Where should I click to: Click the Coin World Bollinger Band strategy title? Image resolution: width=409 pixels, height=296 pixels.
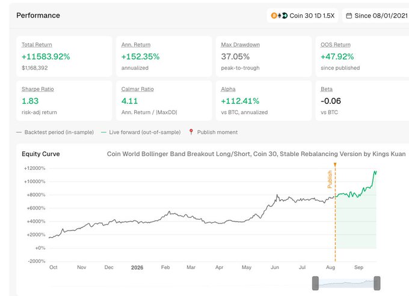[x=256, y=154]
